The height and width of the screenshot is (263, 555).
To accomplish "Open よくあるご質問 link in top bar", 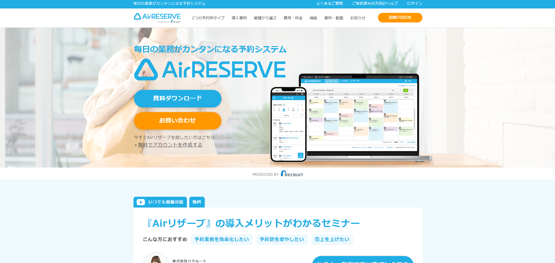I will pos(329,4).
